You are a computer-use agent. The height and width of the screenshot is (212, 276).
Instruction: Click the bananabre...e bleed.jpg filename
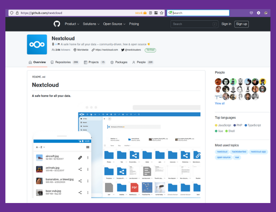point(60,179)
